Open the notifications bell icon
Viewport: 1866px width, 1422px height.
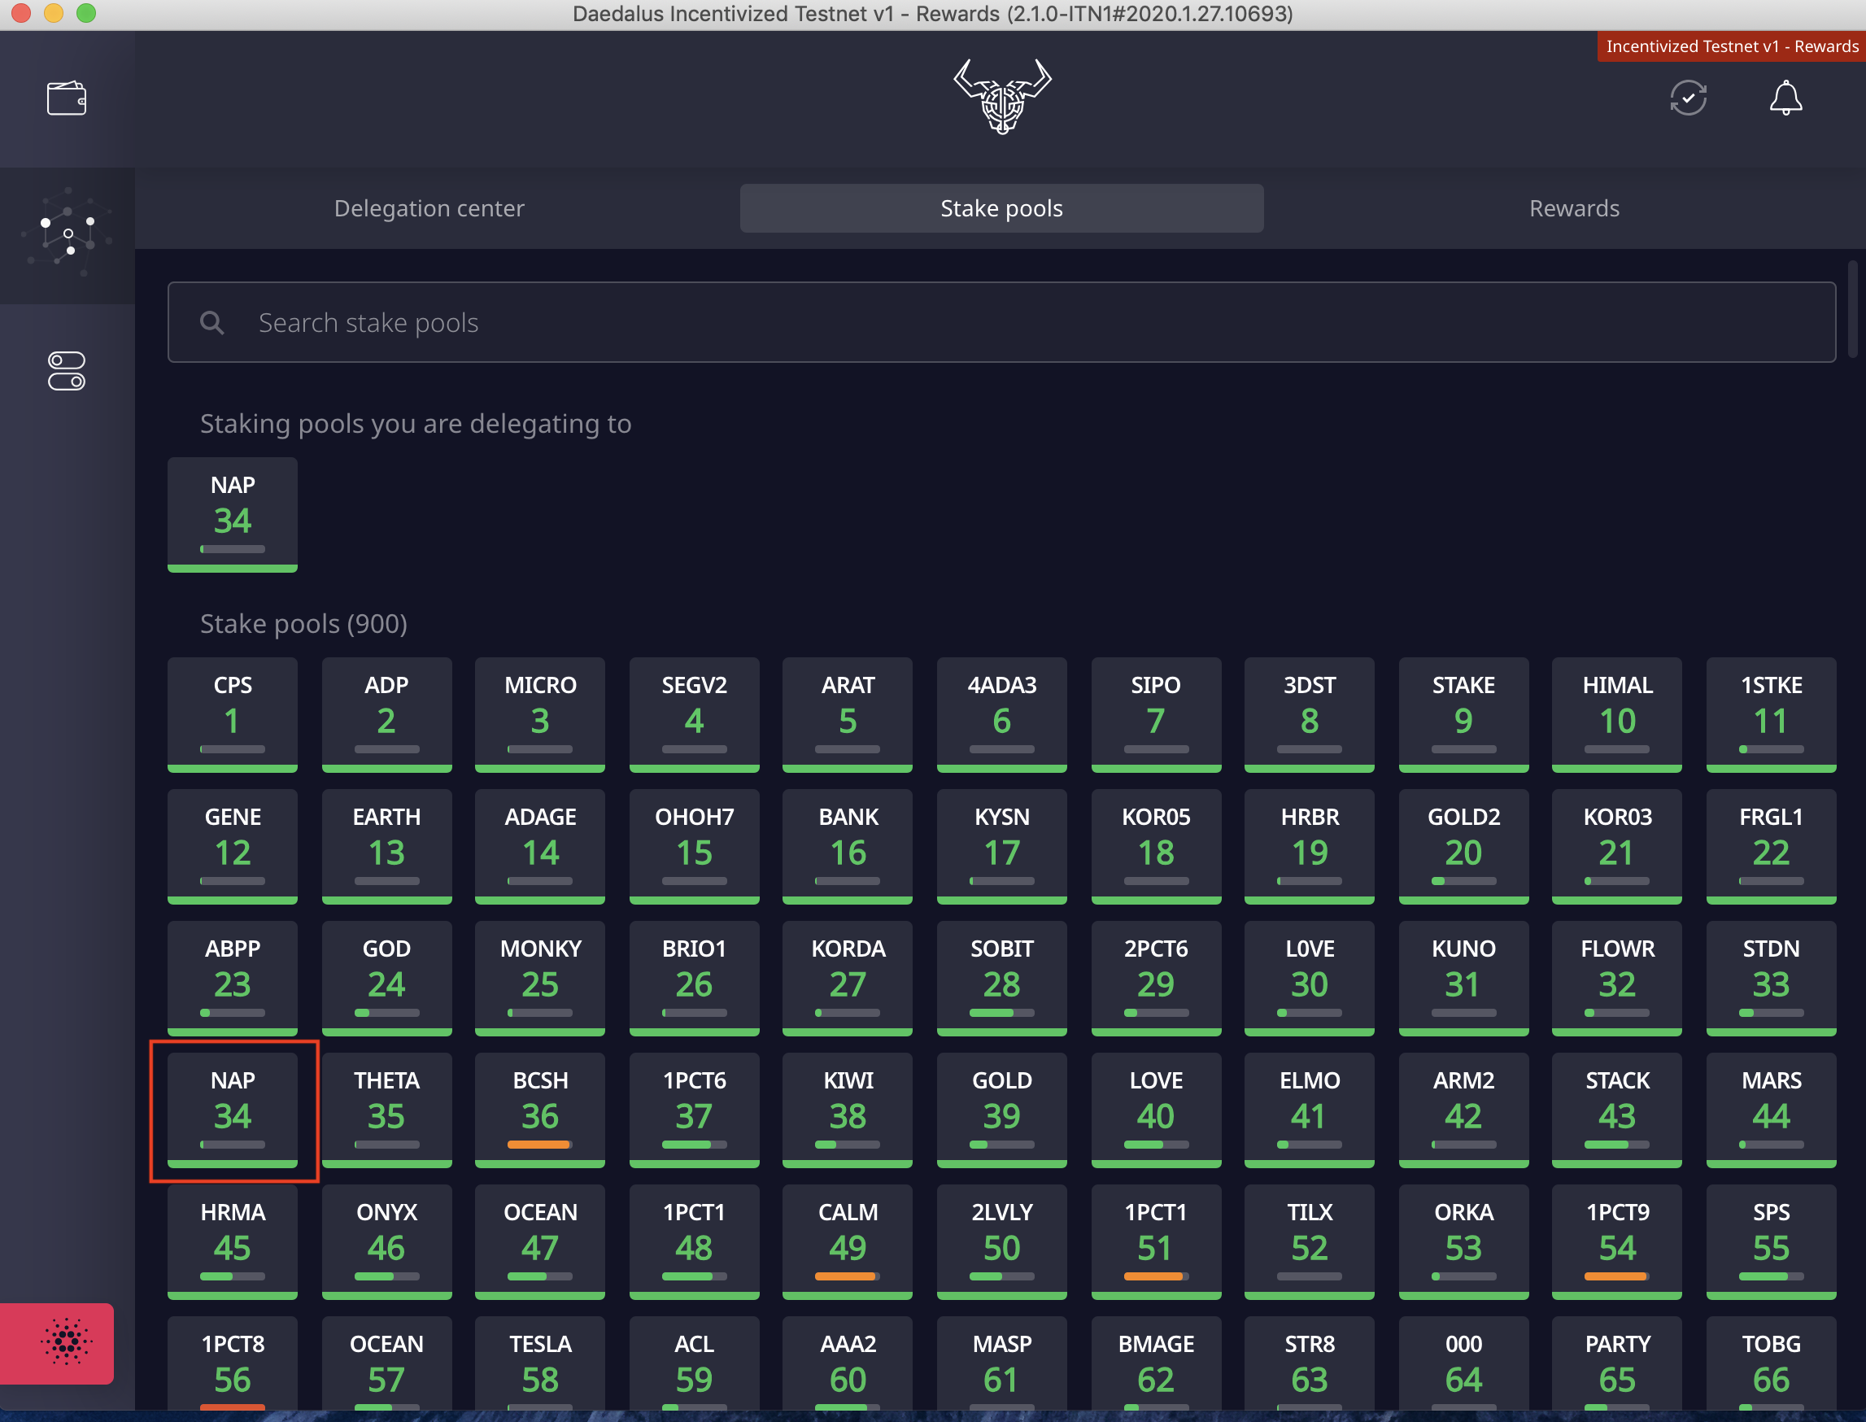(x=1785, y=98)
